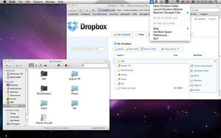Viewport: 221px width, 138px height.
Task: Click Create shared folder in context panel
Action: point(201,66)
